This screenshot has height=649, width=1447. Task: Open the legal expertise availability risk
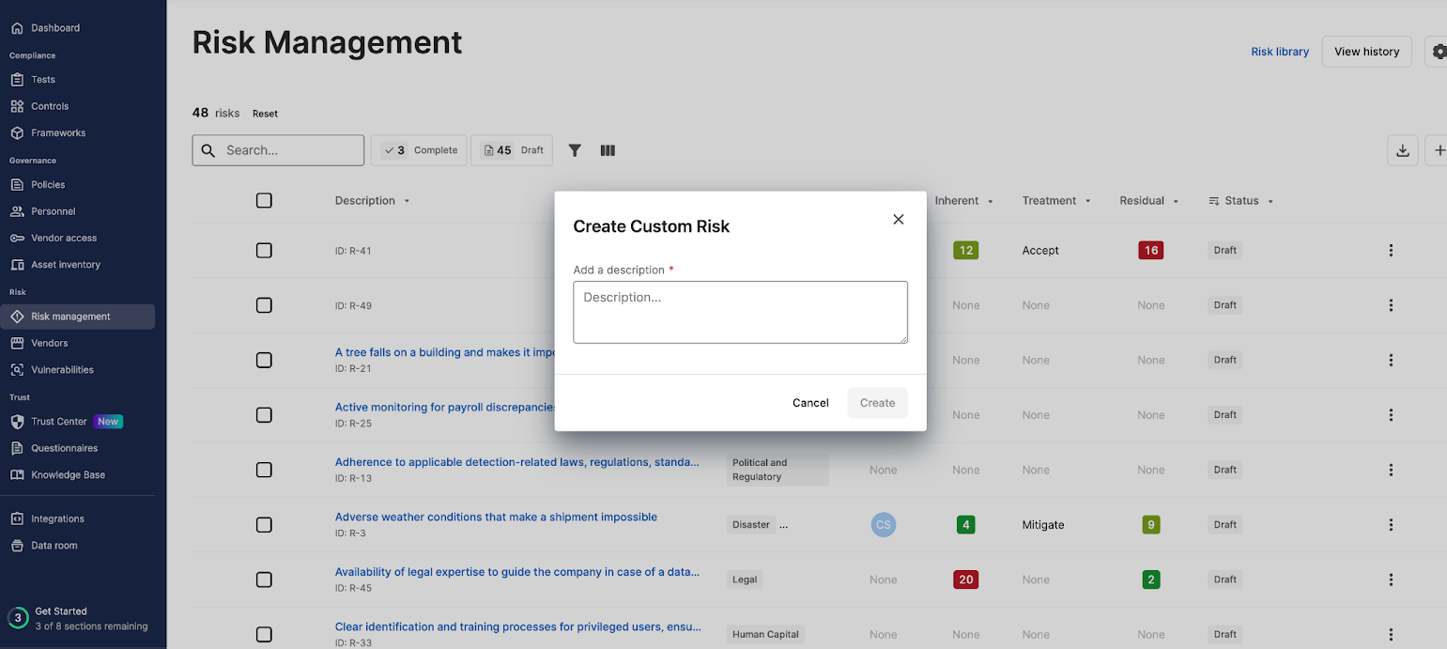tap(517, 572)
